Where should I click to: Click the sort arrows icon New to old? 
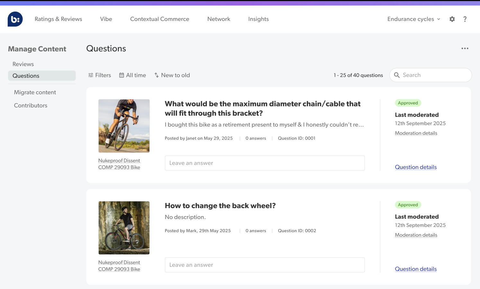pyautogui.click(x=156, y=75)
